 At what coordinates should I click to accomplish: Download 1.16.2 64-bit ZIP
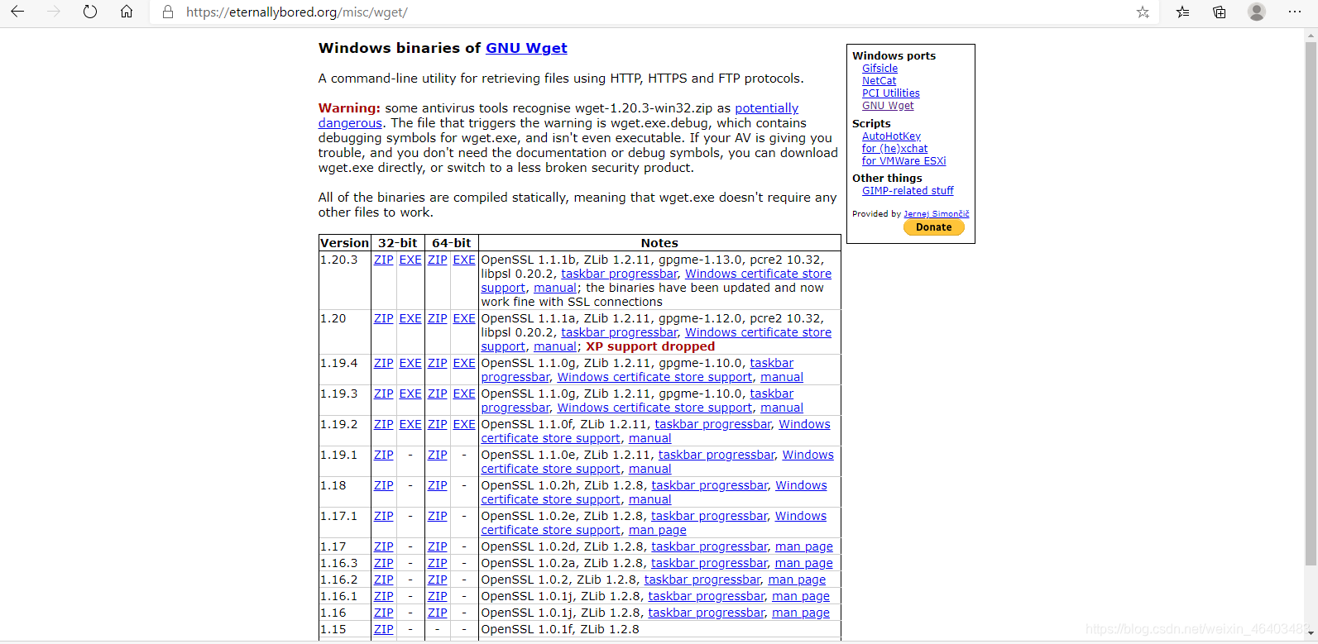[437, 580]
